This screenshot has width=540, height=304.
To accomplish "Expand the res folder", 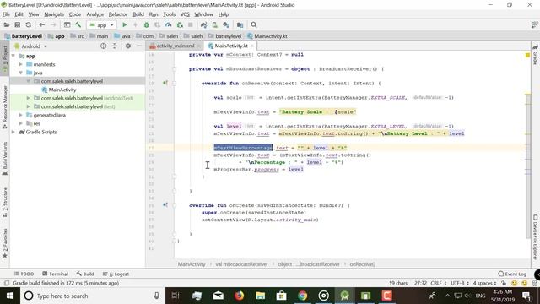I will pos(20,123).
